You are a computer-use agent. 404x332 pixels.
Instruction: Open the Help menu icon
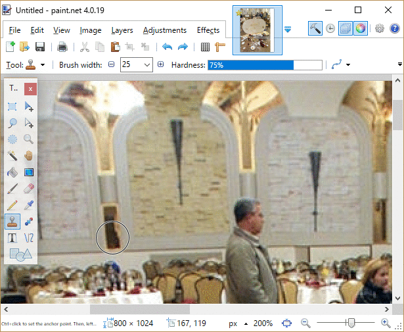click(x=394, y=28)
